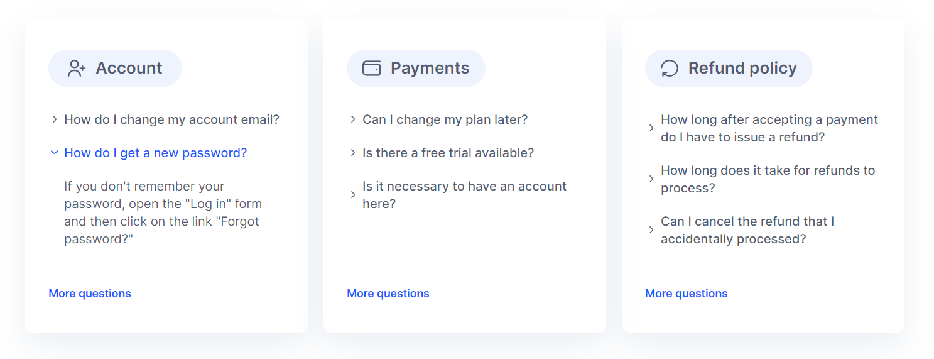Click the Refund policy circular arrow icon

click(x=670, y=68)
